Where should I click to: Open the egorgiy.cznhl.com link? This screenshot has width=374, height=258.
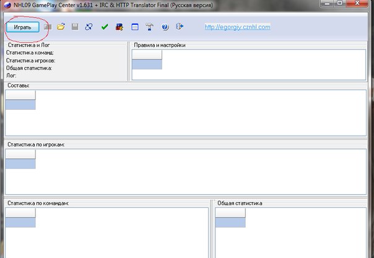tap(237, 27)
